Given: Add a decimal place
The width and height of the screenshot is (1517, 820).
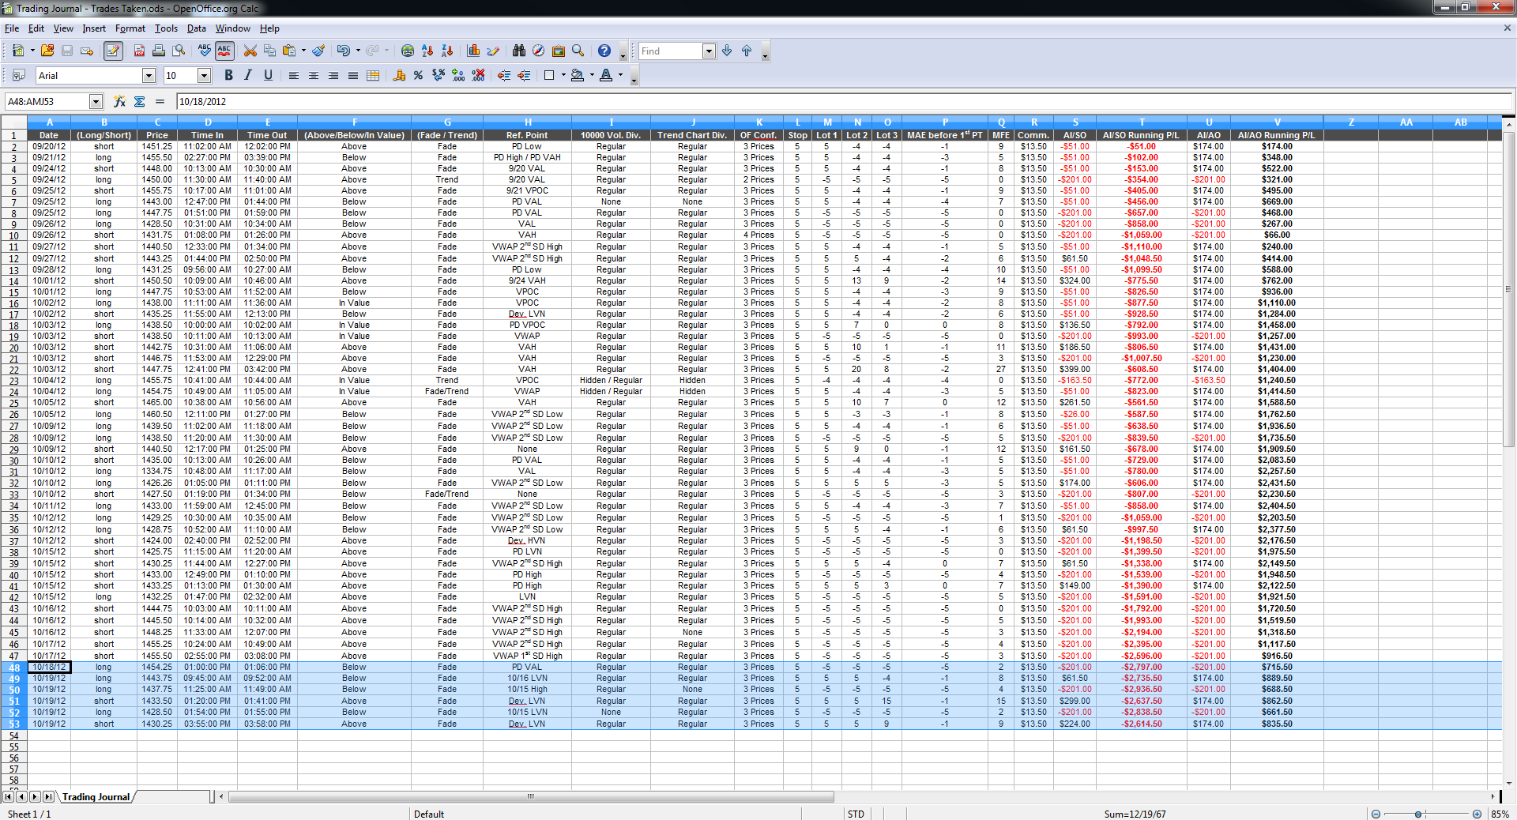Looking at the screenshot, I should coord(458,75).
